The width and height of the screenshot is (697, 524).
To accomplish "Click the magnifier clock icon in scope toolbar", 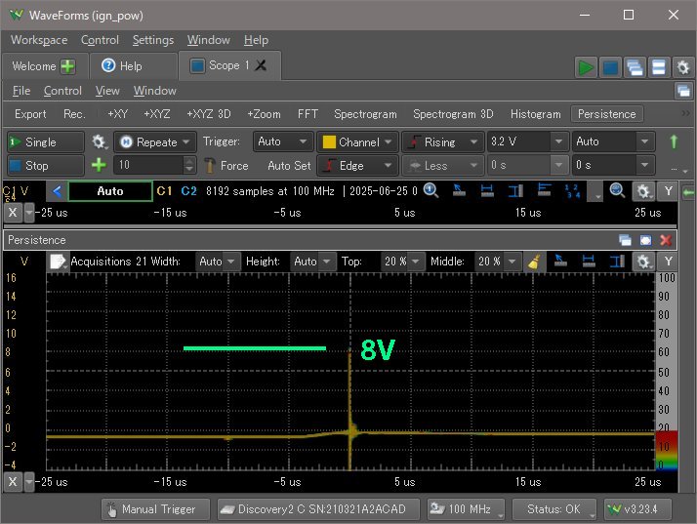I will 430,191.
